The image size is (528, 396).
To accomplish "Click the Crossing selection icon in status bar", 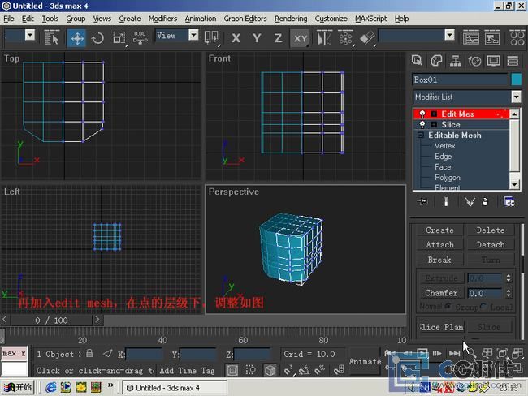I will (x=250, y=370).
